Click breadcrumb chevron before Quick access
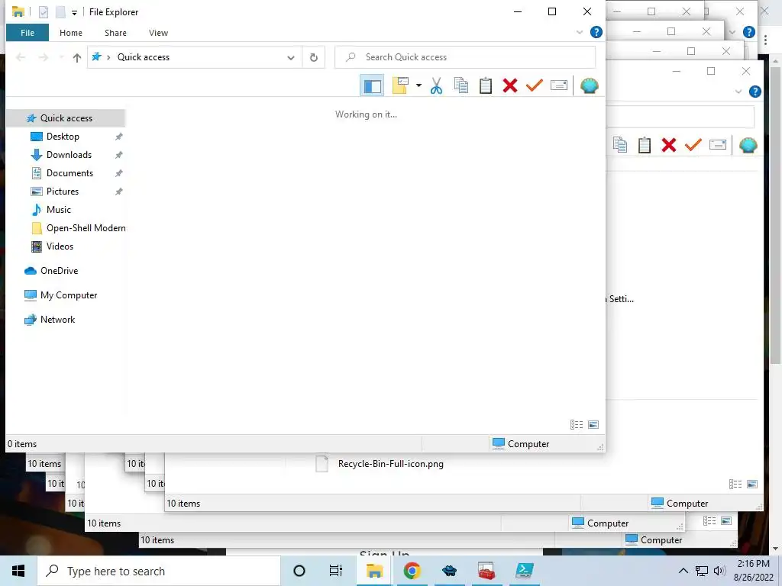 point(108,57)
